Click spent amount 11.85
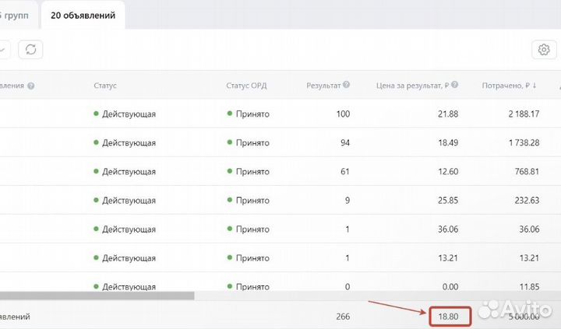The image size is (561, 329). coord(529,286)
